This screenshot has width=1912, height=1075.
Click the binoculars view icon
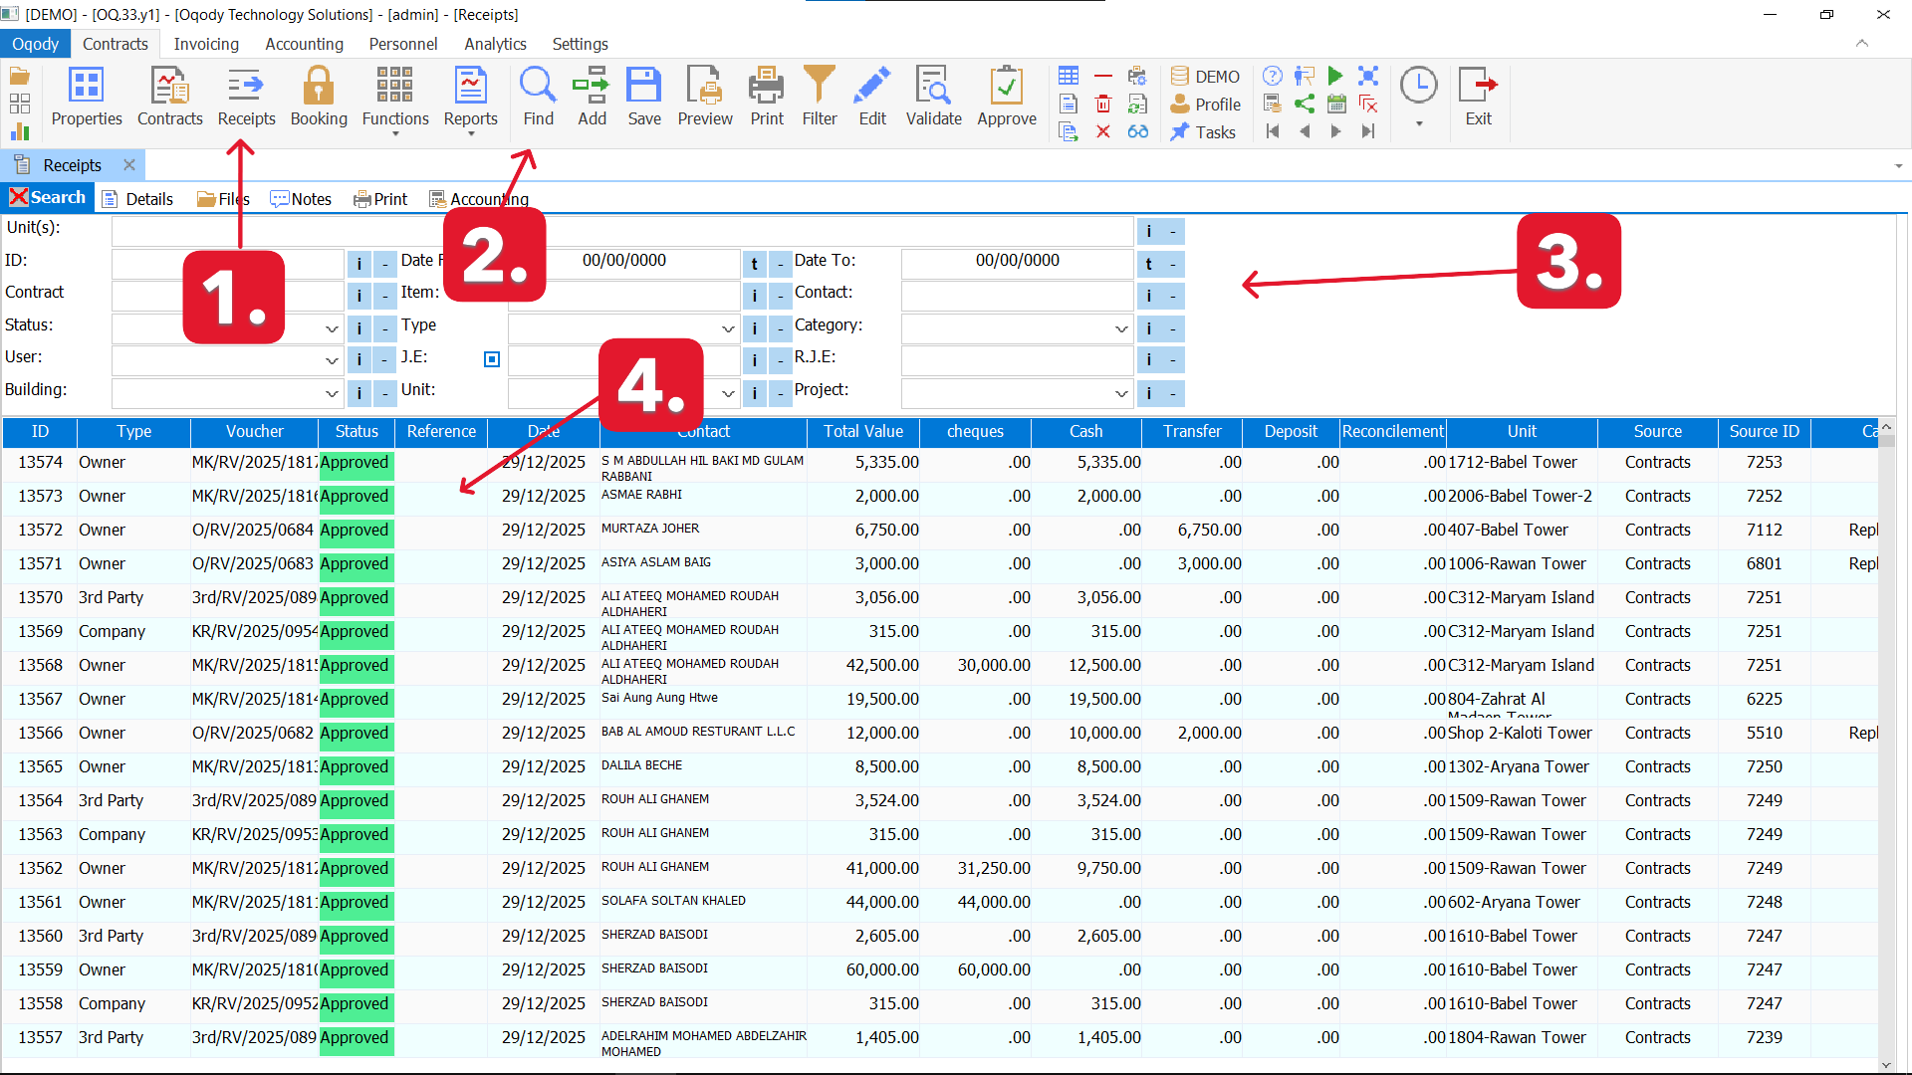[1137, 131]
